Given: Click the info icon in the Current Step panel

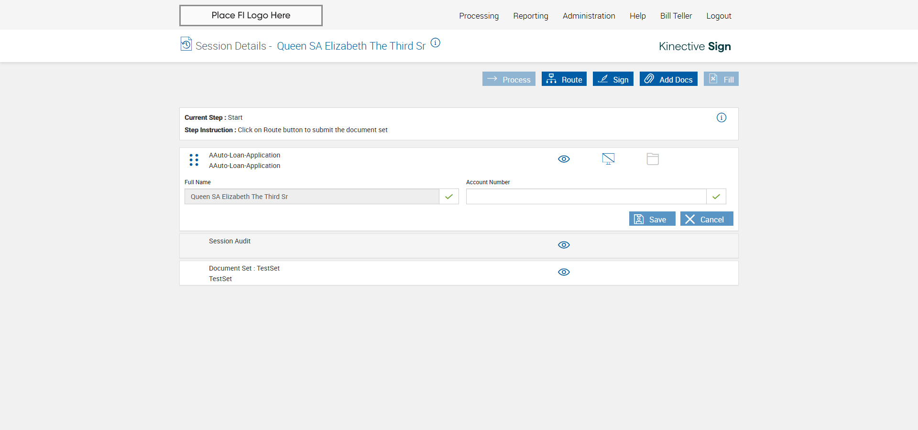Looking at the screenshot, I should point(721,118).
